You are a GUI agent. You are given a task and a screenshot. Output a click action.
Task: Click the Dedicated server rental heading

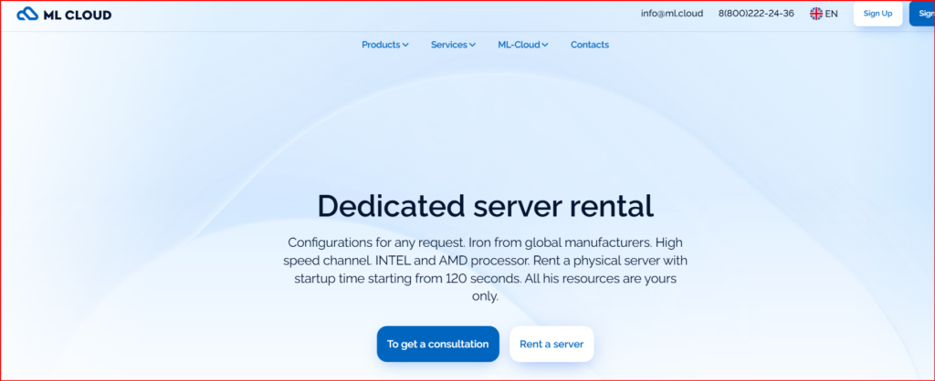coord(485,205)
